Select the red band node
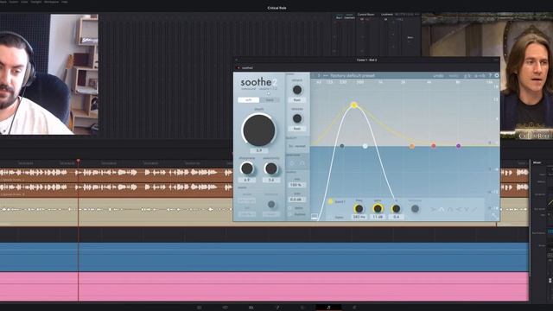Viewport: 553px width, 311px height. pyautogui.click(x=434, y=146)
